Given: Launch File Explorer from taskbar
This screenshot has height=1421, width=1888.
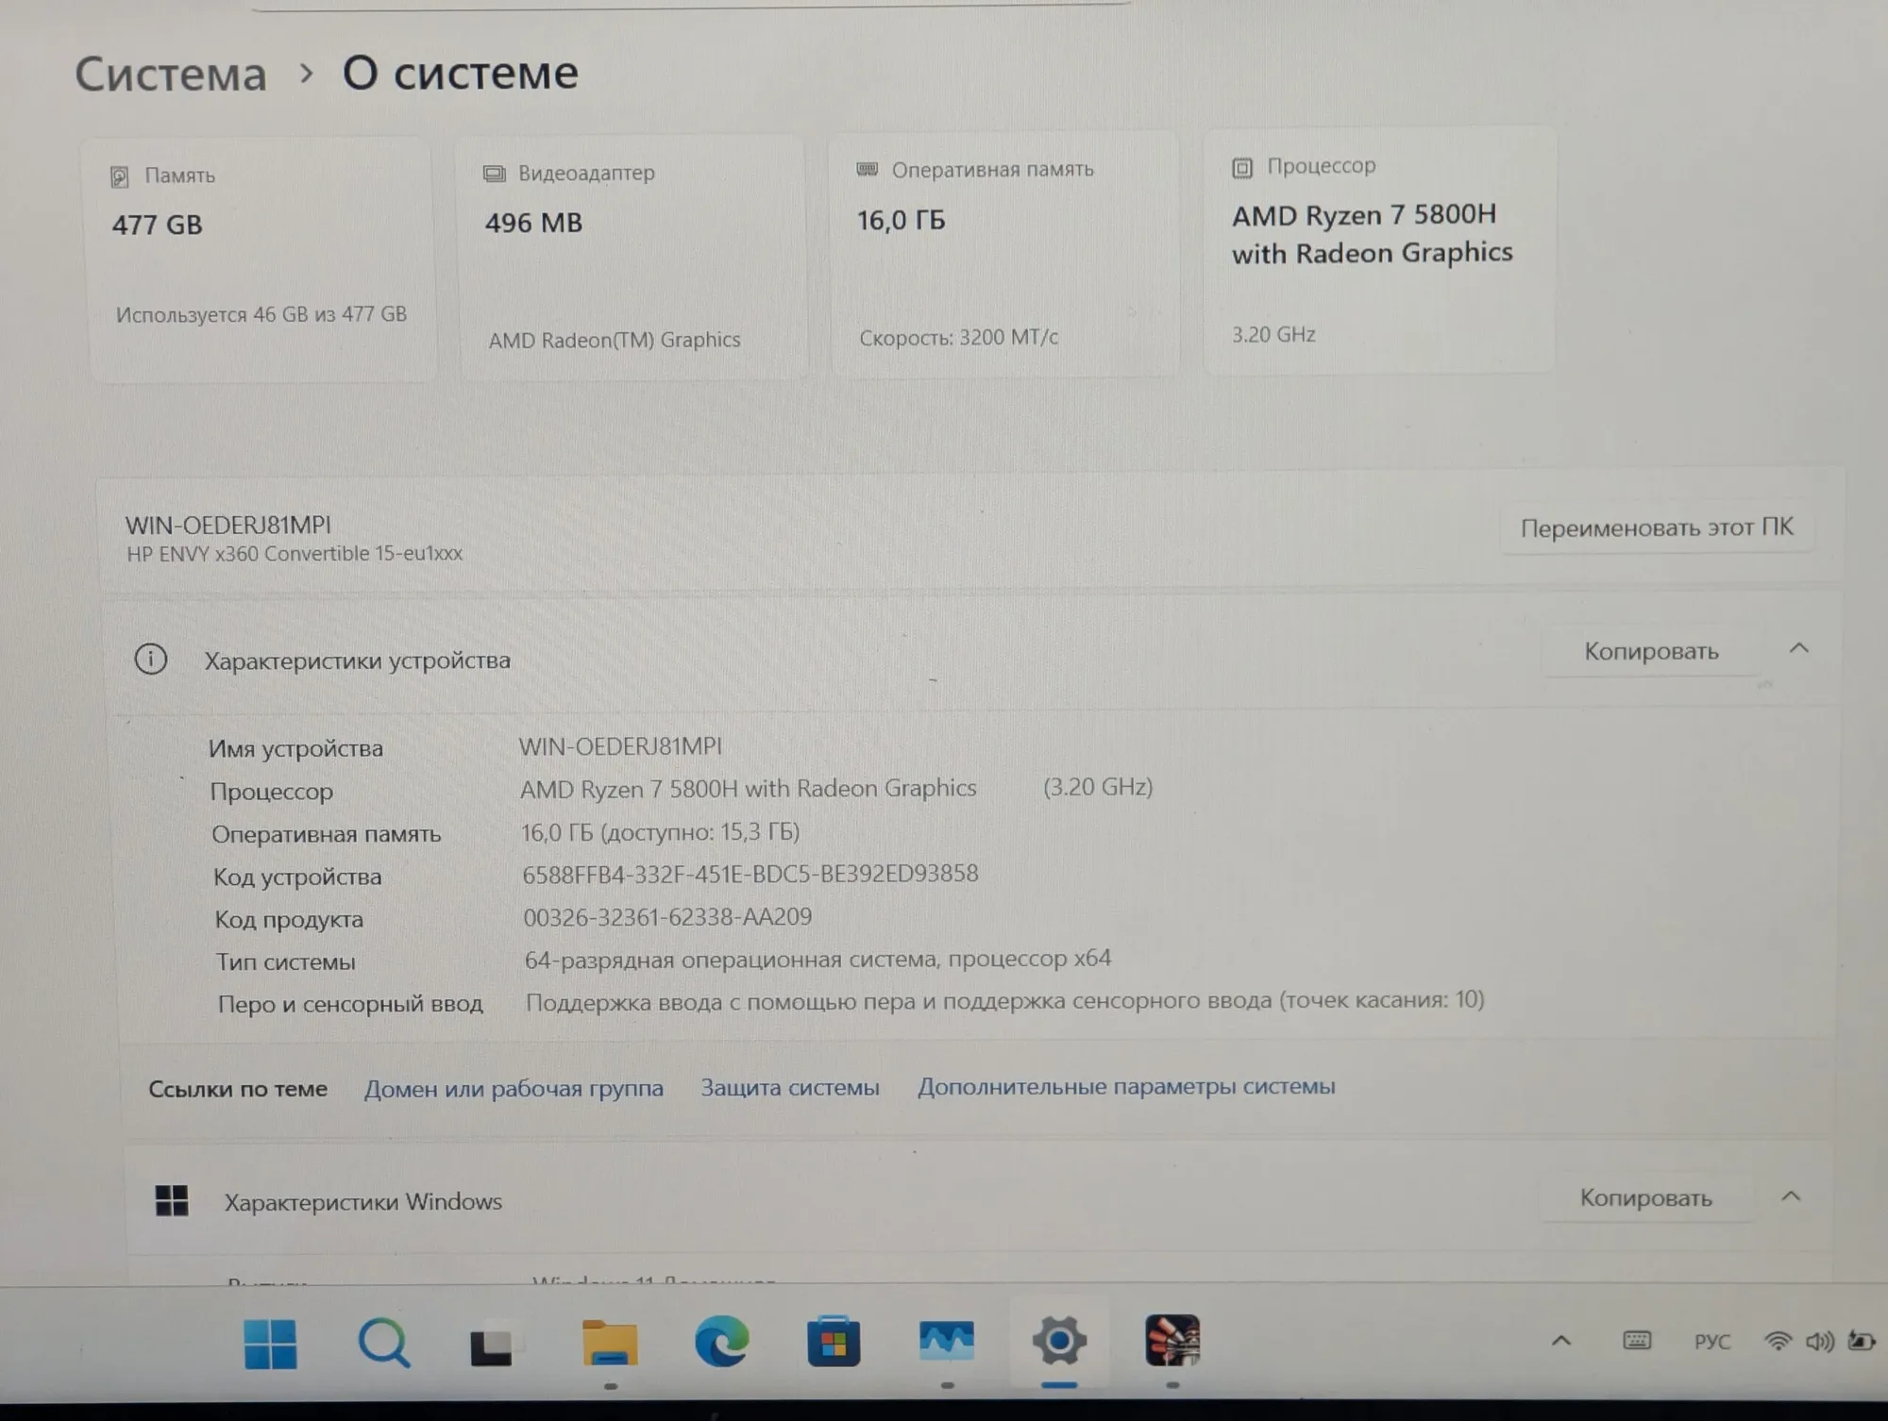Looking at the screenshot, I should (x=609, y=1344).
